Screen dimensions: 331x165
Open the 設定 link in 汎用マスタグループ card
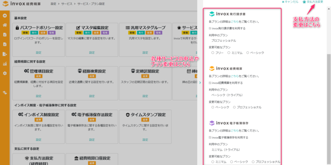coord(145,52)
